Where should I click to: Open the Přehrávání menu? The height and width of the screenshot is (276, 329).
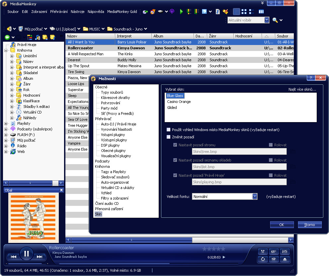pyautogui.click(x=59, y=12)
